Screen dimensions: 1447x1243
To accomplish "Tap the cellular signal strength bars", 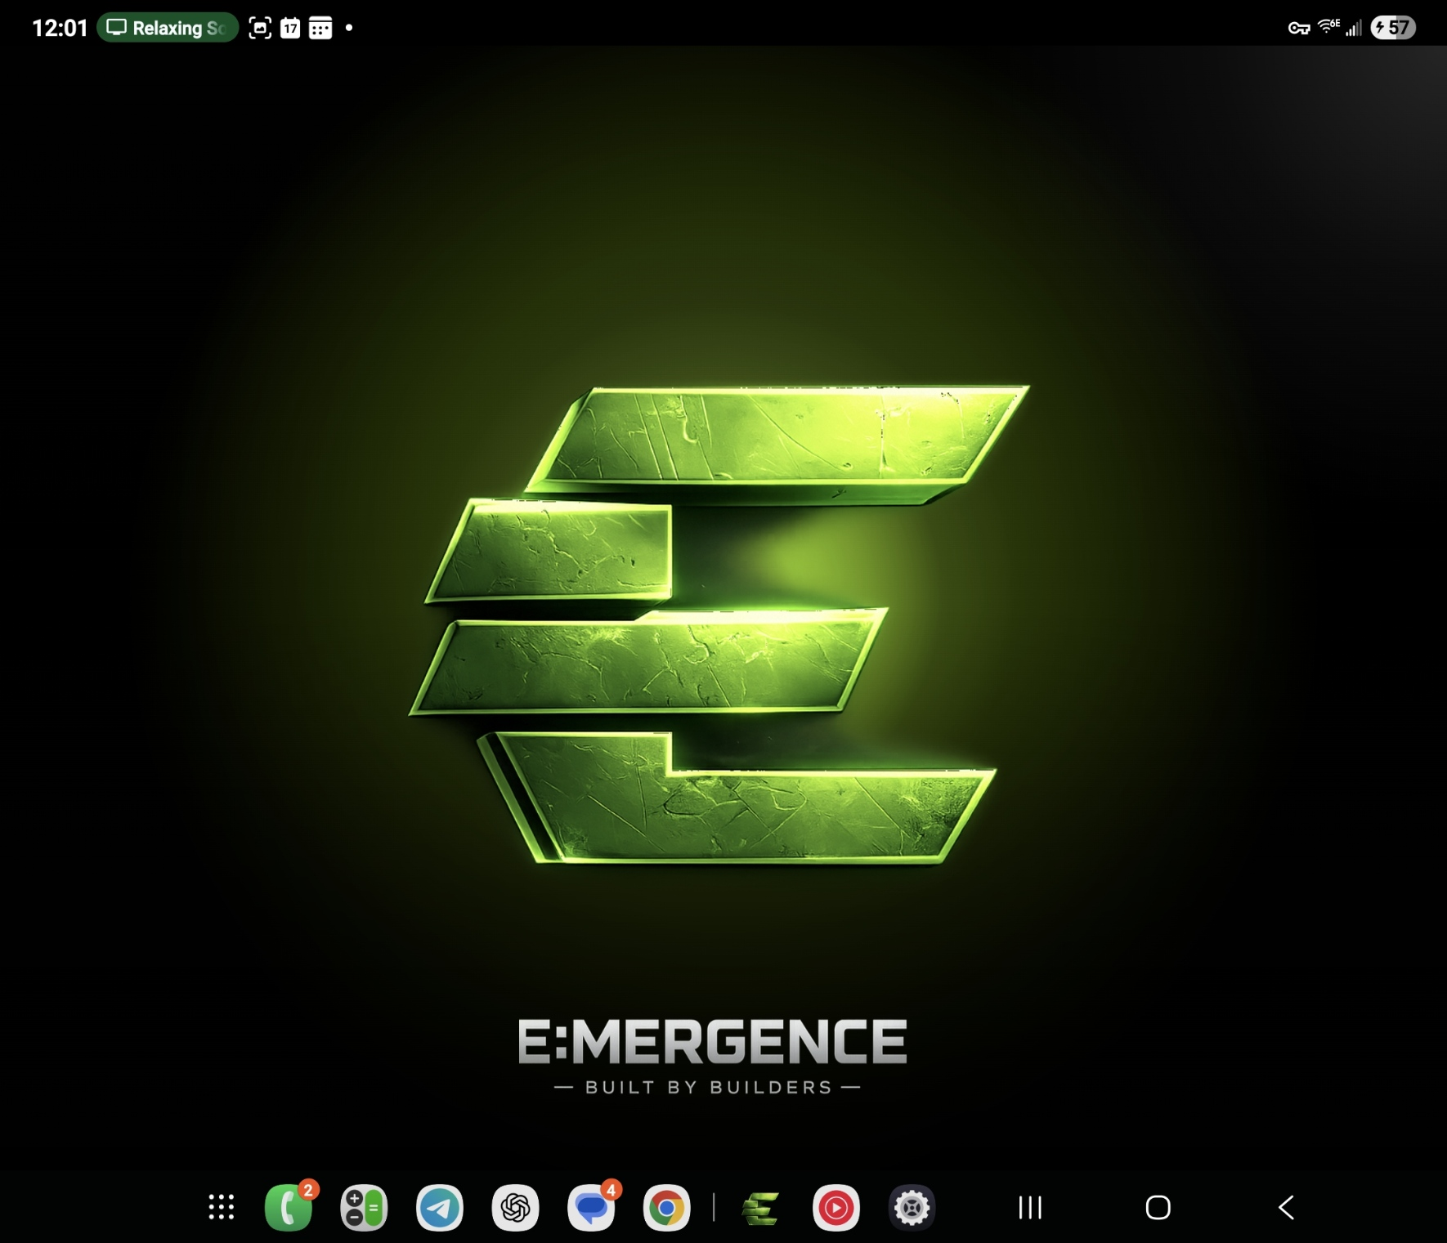I will tap(1353, 27).
